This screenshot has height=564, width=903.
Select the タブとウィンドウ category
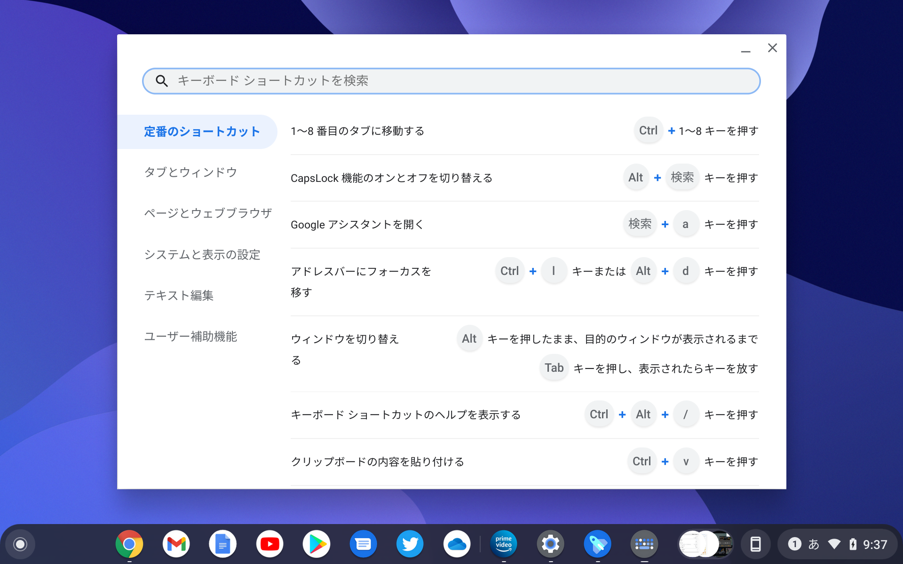point(191,172)
